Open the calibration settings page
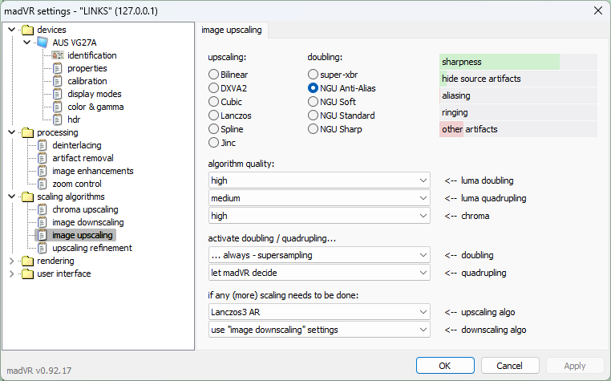611x381 pixels. coord(87,81)
